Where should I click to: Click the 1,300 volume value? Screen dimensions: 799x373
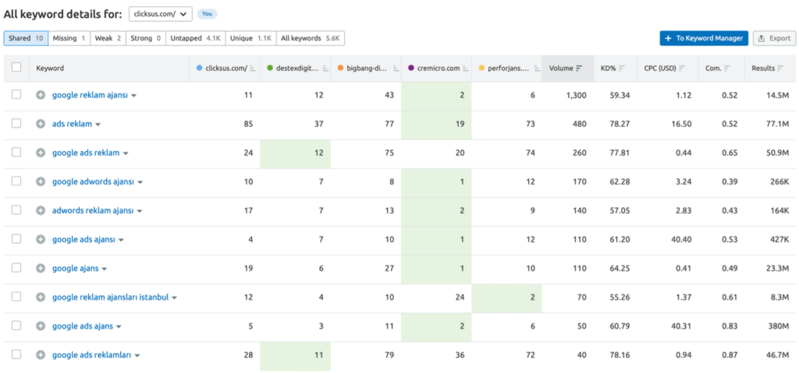(x=575, y=95)
